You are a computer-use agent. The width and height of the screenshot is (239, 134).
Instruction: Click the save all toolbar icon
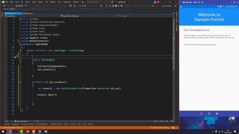(x=22, y=6)
